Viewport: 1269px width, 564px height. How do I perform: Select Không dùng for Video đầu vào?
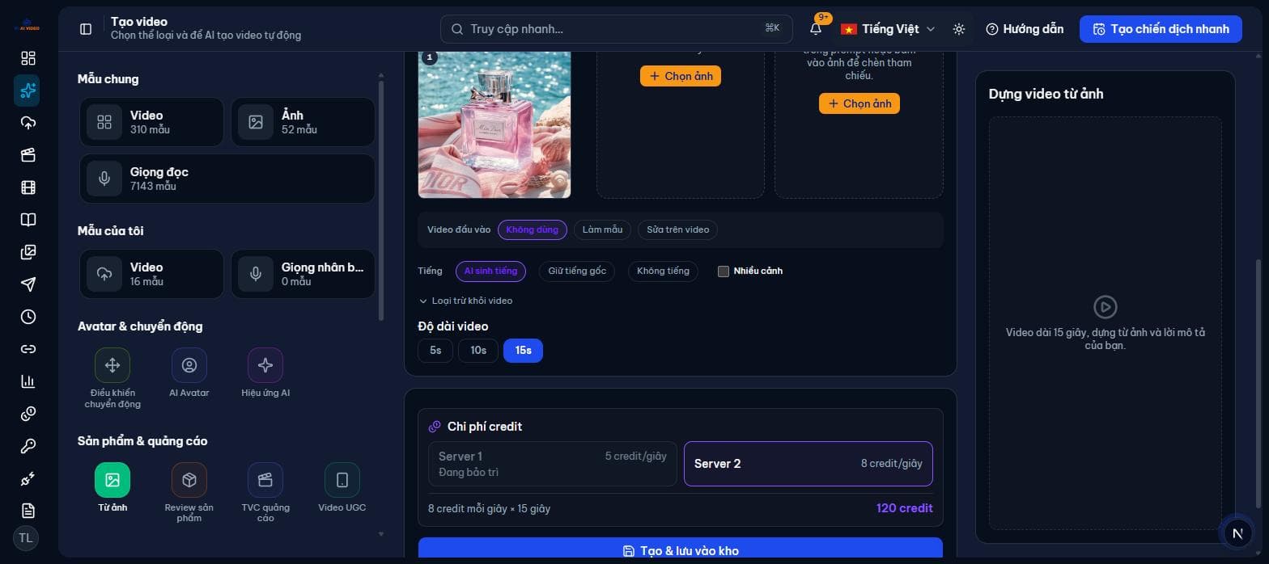pyautogui.click(x=532, y=229)
